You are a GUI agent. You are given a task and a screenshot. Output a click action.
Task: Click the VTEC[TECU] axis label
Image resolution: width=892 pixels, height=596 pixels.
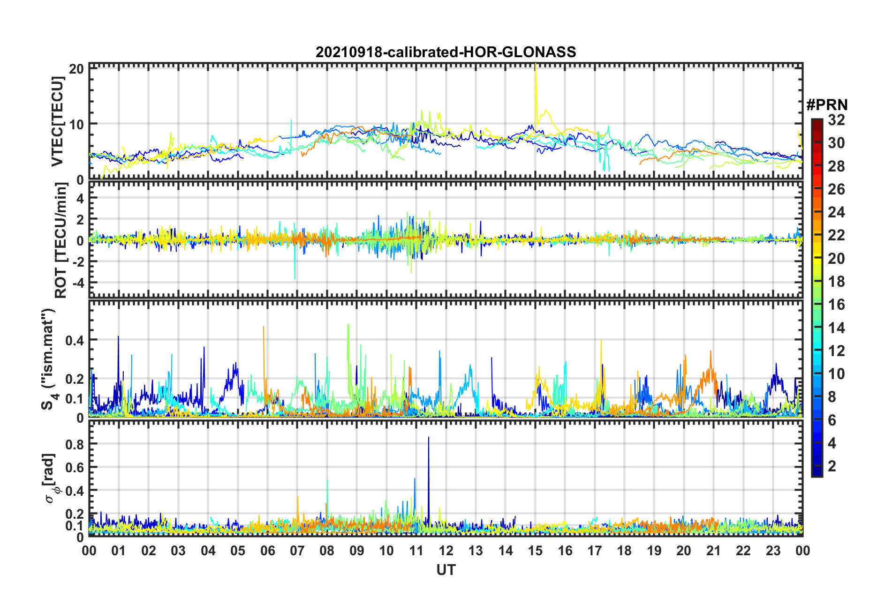[x=57, y=122]
